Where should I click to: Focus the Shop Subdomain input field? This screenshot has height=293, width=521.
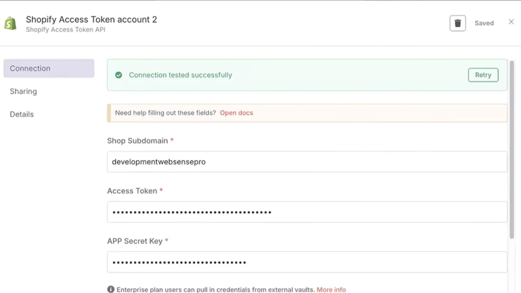point(307,162)
